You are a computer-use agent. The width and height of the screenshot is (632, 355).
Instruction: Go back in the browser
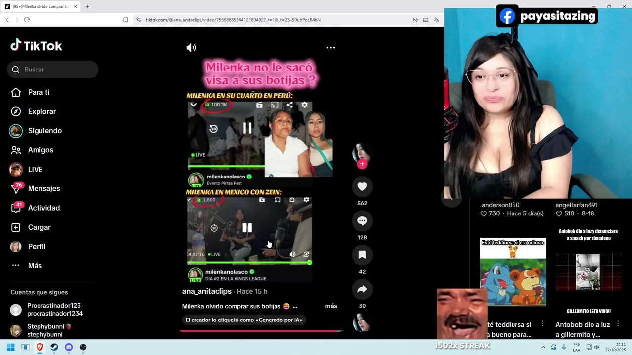click(x=7, y=20)
